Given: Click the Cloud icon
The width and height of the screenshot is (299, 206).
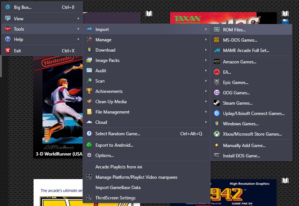Looking at the screenshot, I should click(89, 122).
